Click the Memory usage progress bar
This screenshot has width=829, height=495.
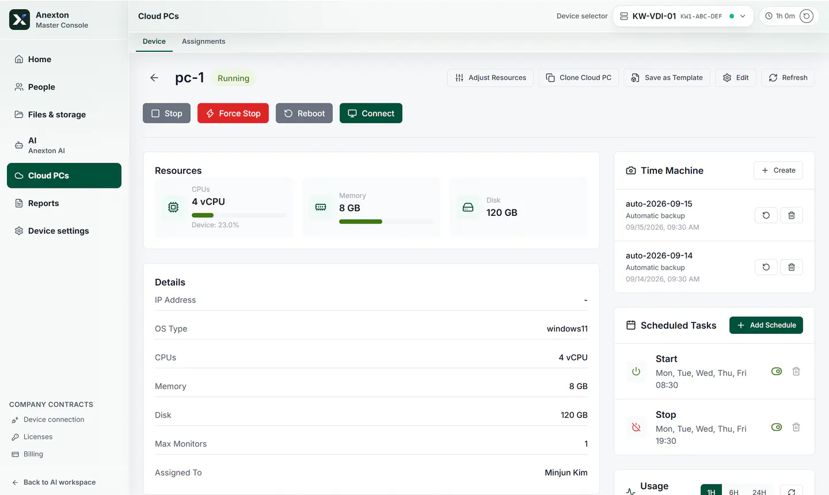tap(386, 222)
